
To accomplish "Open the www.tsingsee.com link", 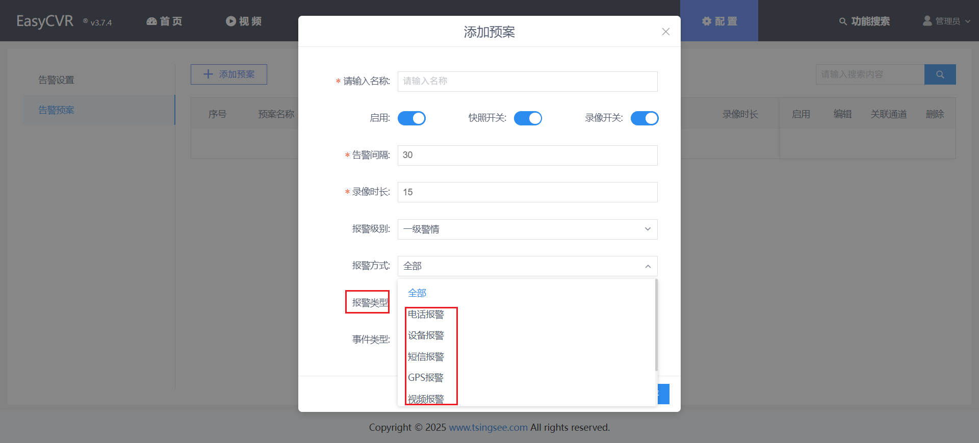I will (488, 427).
